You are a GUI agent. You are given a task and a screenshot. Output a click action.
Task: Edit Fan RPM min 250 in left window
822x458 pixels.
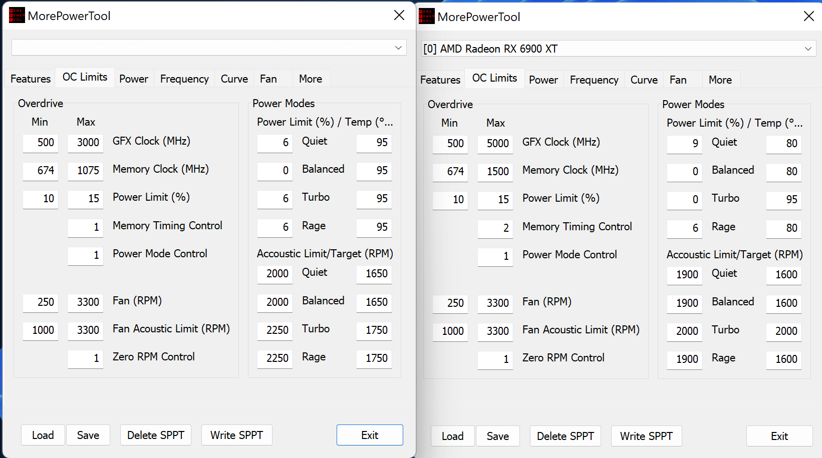tap(41, 302)
